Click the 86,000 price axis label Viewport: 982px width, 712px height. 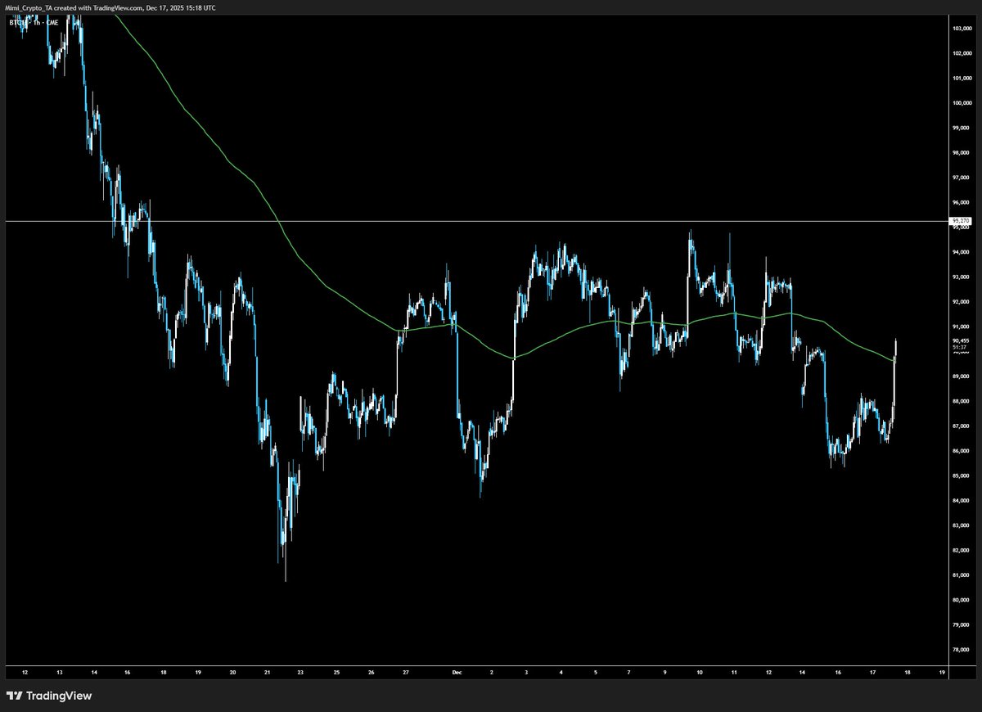pyautogui.click(x=961, y=451)
